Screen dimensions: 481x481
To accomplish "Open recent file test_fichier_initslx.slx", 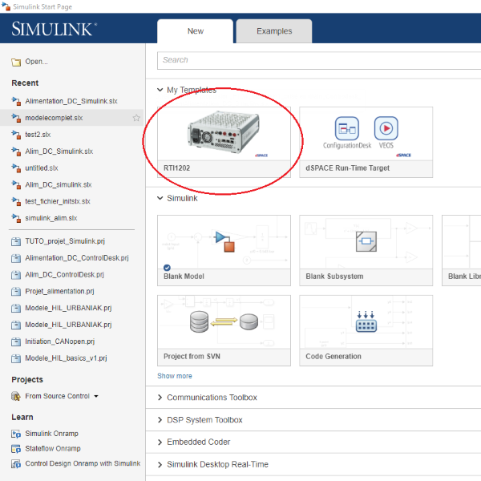I will [x=58, y=201].
